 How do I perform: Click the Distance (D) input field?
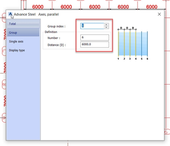tap(95, 44)
